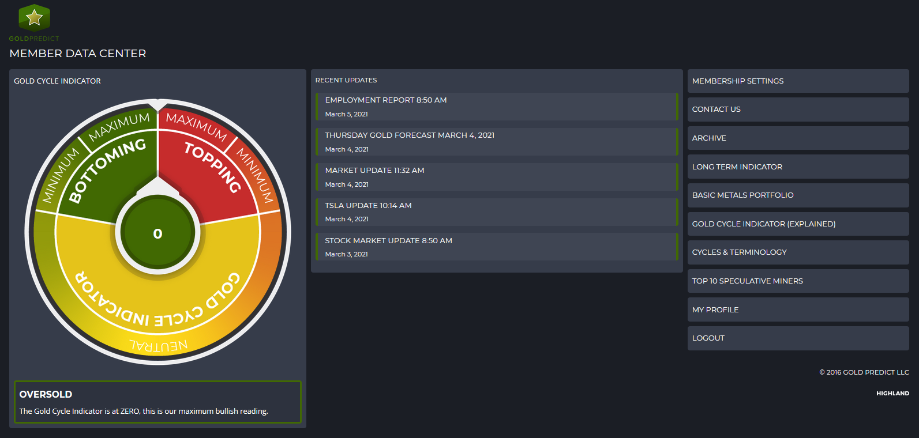Viewport: 919px width, 438px height.
Task: Open Cycles & Terminology page
Action: click(x=739, y=252)
